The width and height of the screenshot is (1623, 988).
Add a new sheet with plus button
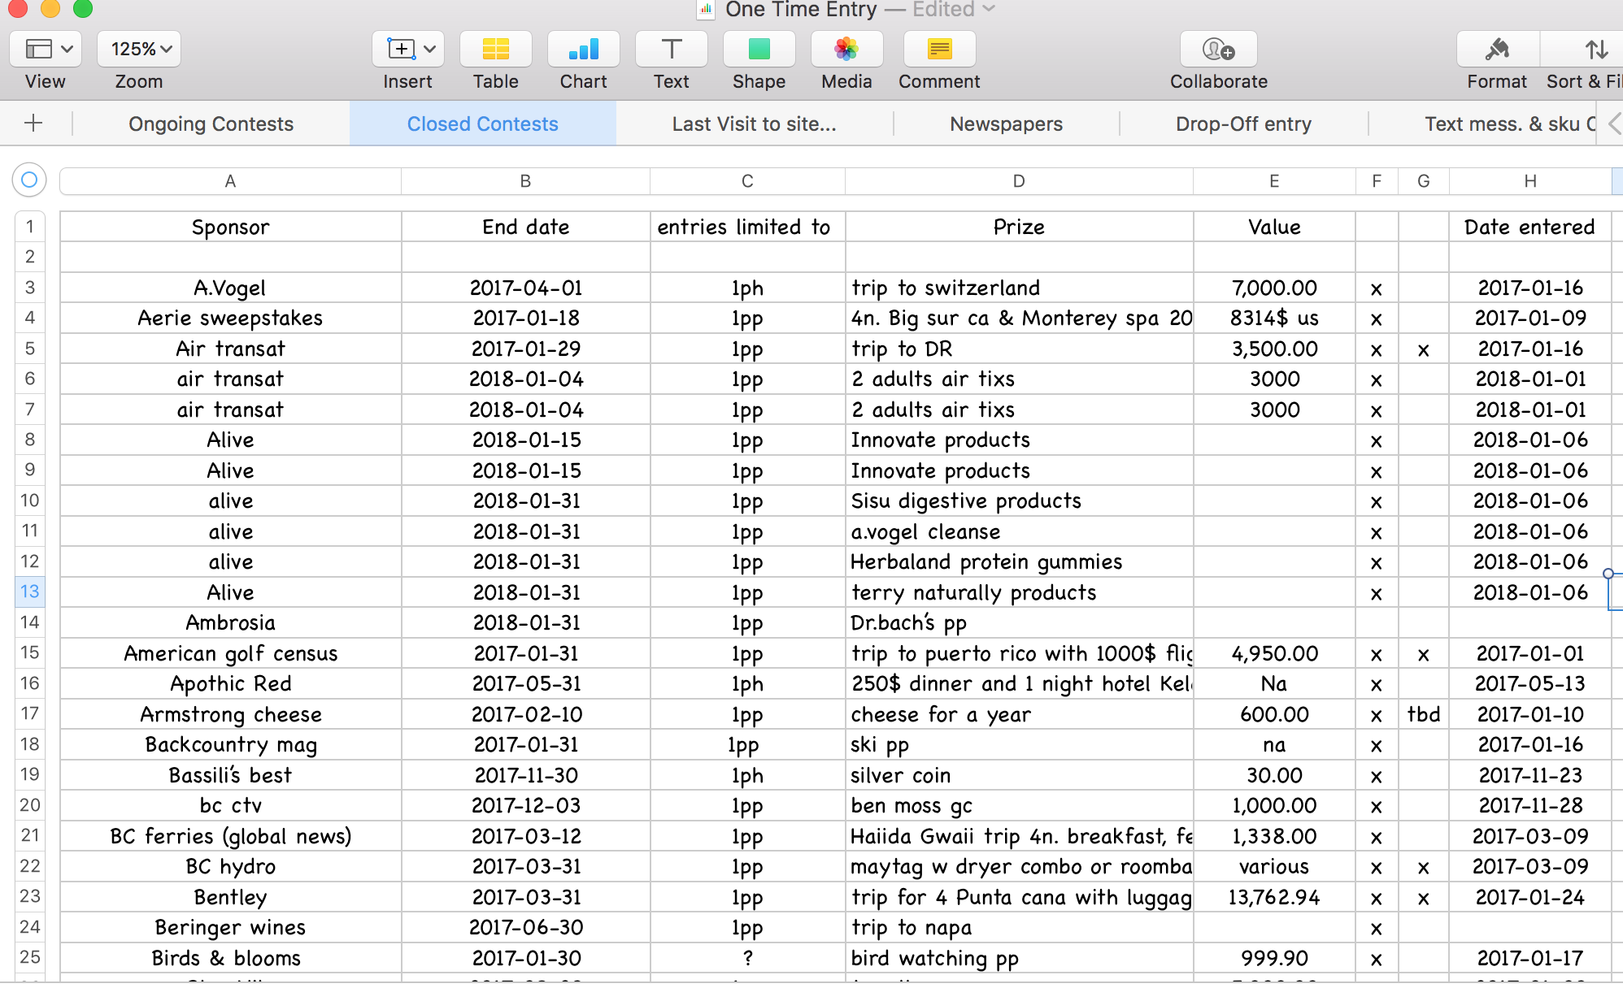33,123
